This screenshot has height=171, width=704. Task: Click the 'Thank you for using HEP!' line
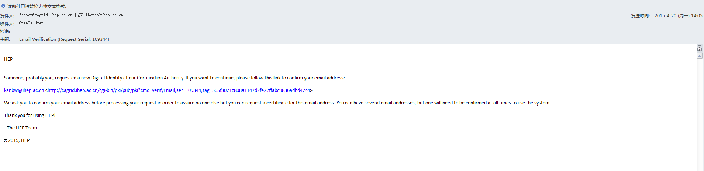(x=30, y=115)
